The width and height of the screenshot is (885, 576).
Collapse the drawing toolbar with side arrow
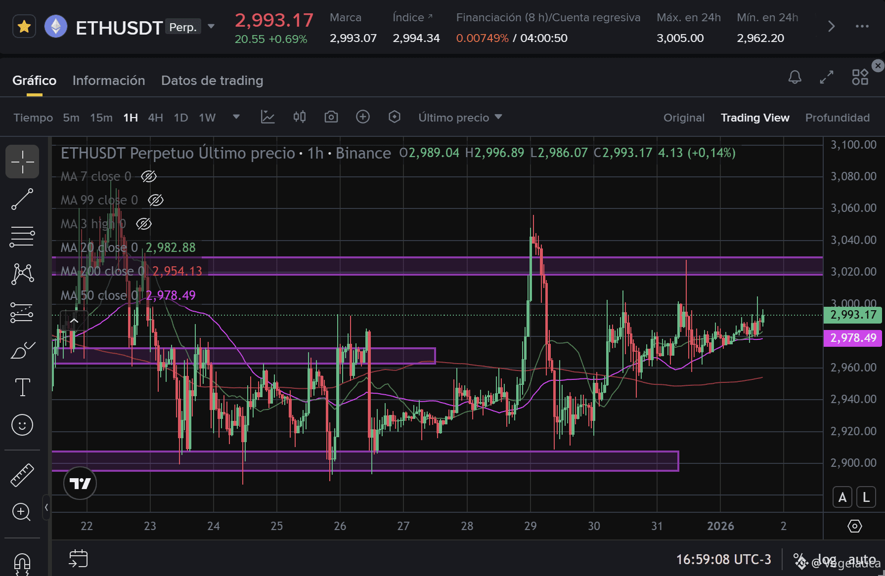tap(46, 507)
